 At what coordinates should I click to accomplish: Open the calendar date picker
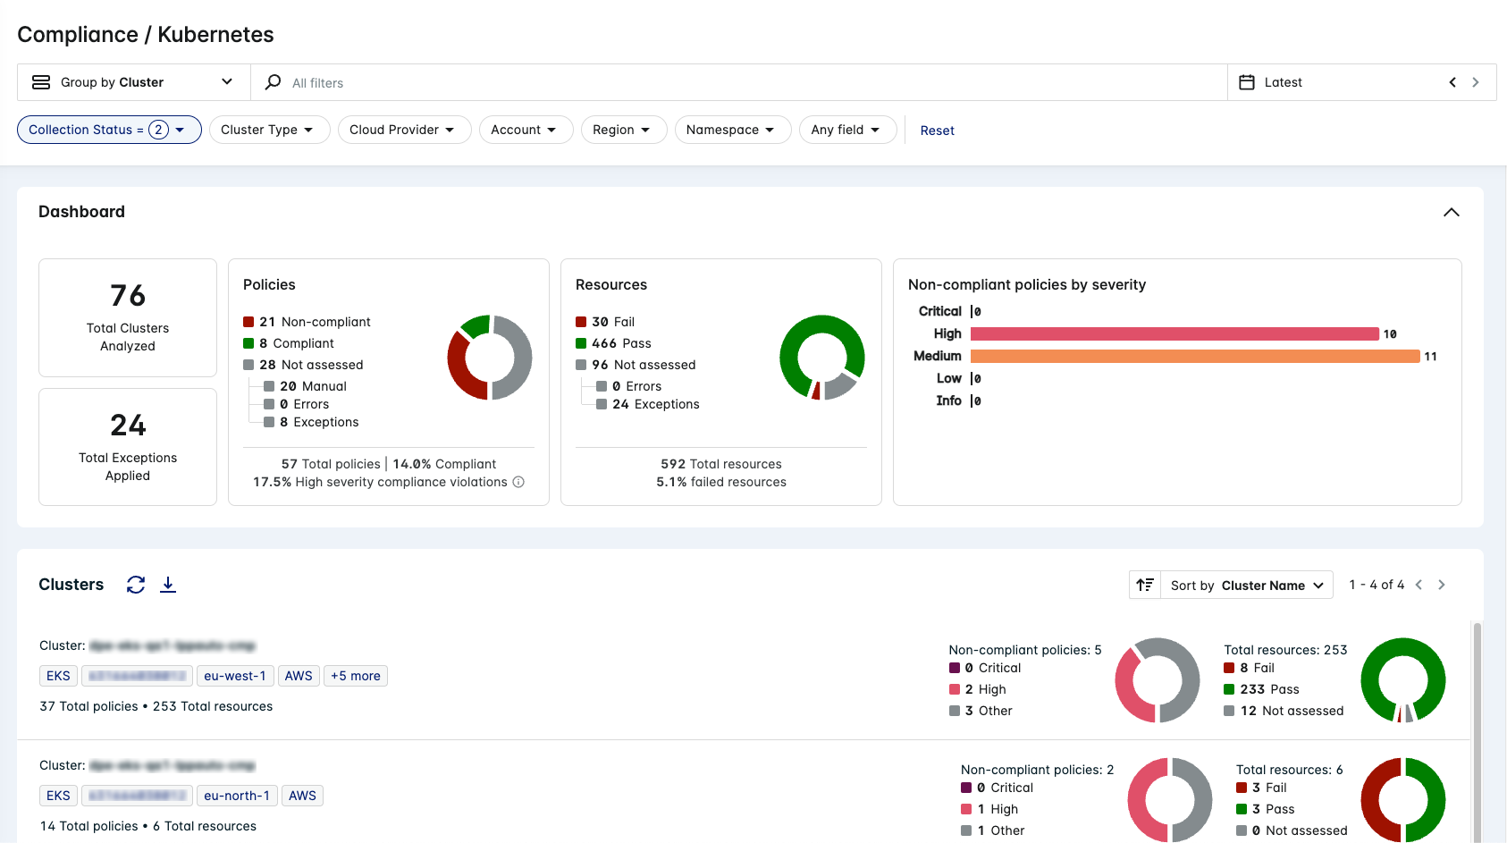coord(1247,81)
